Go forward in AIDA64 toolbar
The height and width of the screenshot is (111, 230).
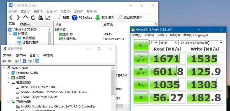click(18, 18)
